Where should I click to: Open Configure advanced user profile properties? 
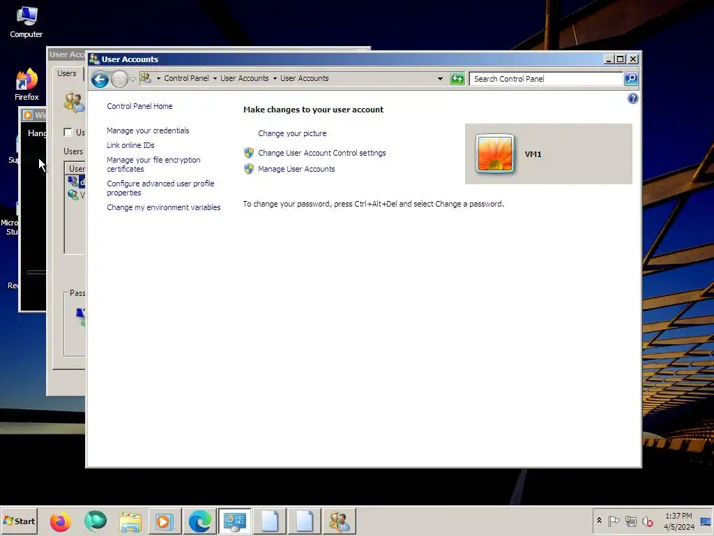click(x=160, y=188)
